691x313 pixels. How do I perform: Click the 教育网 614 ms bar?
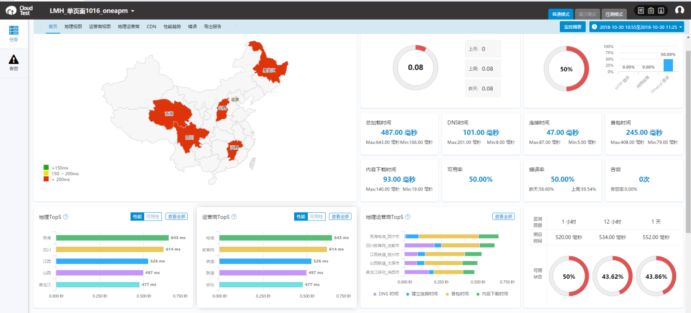[x=273, y=249]
